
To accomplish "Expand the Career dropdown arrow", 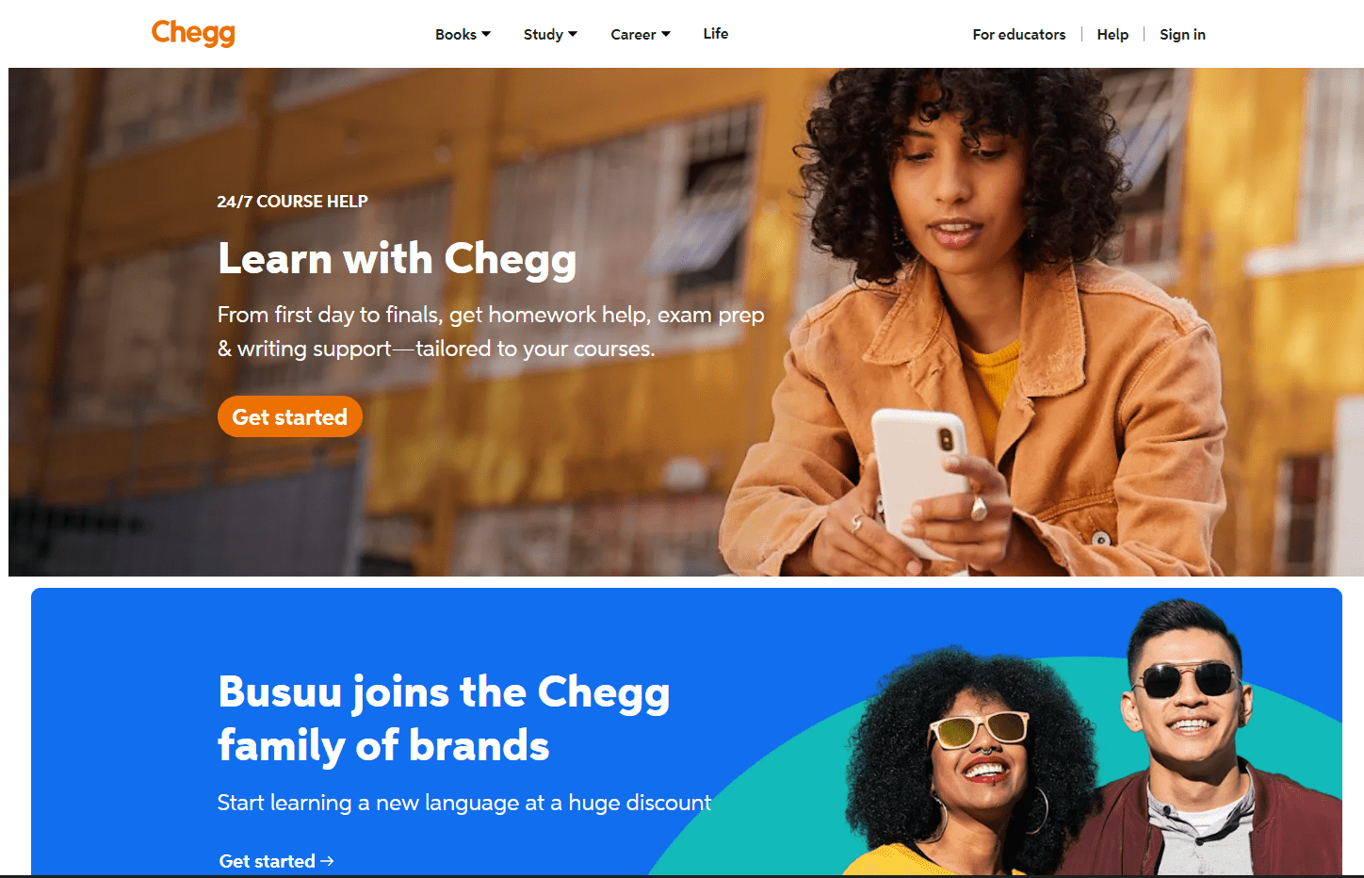I will click(x=666, y=34).
